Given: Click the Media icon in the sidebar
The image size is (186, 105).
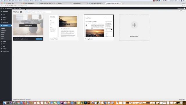Looking at the screenshot, I should [1, 17].
